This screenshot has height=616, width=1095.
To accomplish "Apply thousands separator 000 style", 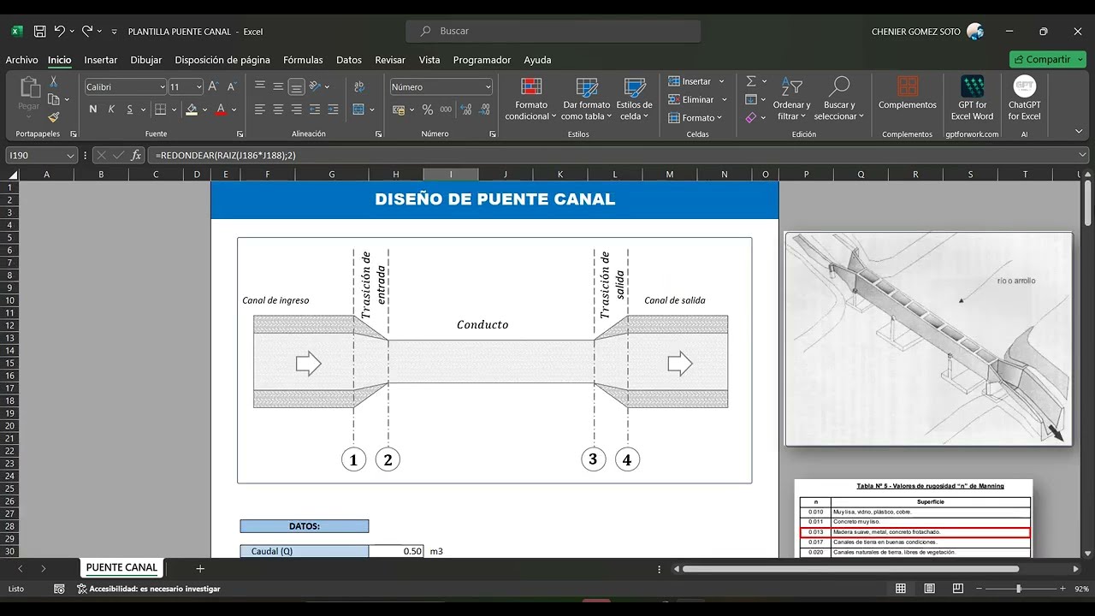I will pyautogui.click(x=447, y=110).
